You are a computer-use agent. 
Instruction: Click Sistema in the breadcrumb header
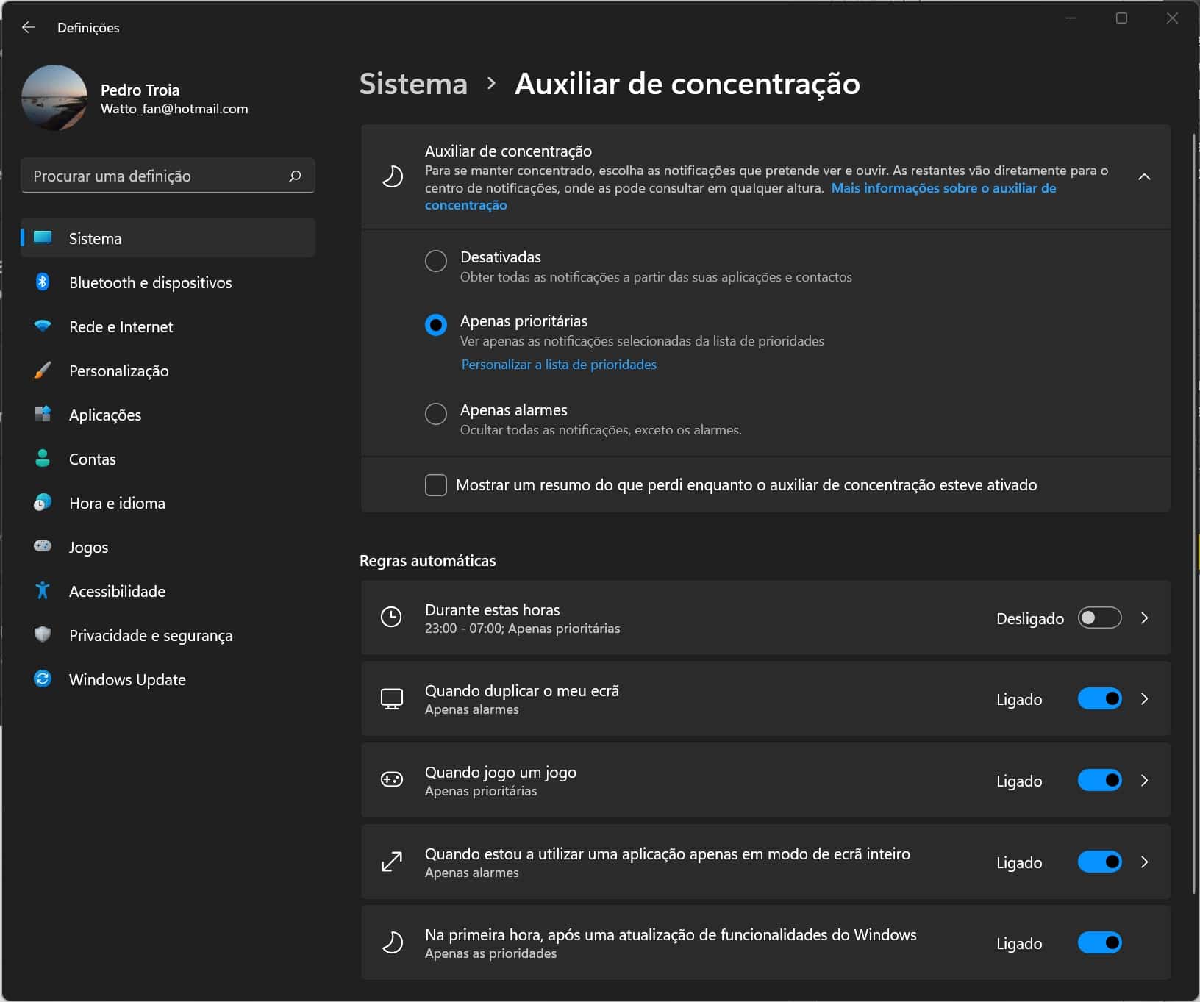(x=413, y=84)
